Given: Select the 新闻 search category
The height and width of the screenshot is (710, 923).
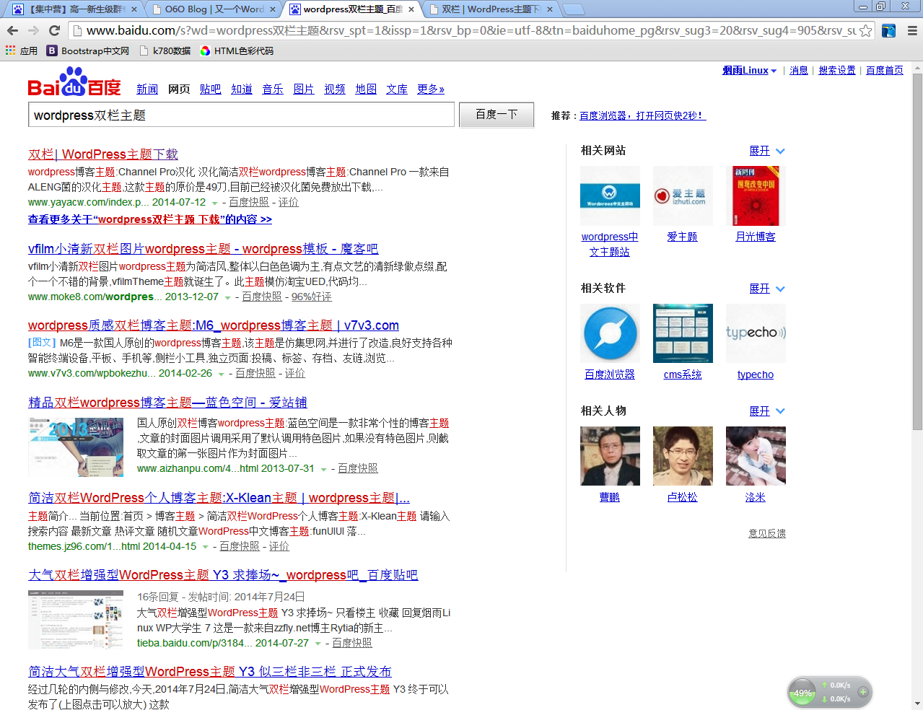Looking at the screenshot, I should pos(147,89).
